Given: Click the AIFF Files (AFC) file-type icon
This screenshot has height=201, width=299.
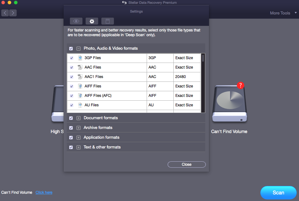Looking at the screenshot, I should click(x=80, y=95).
